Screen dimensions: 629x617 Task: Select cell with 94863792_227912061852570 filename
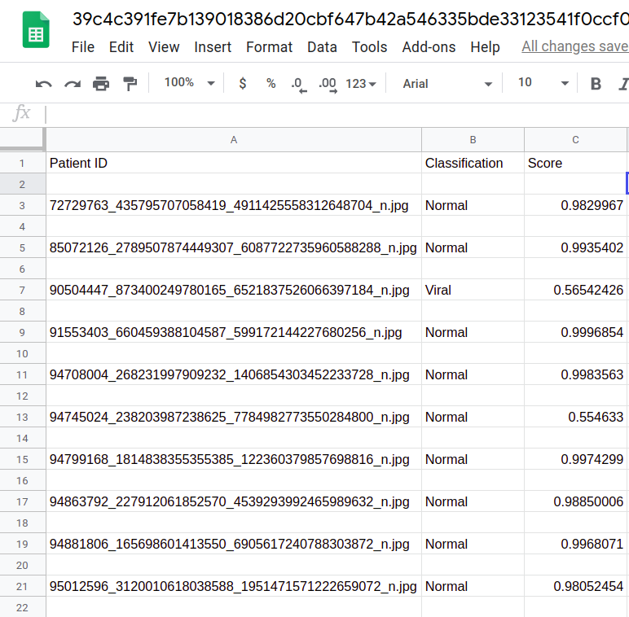[x=234, y=501]
